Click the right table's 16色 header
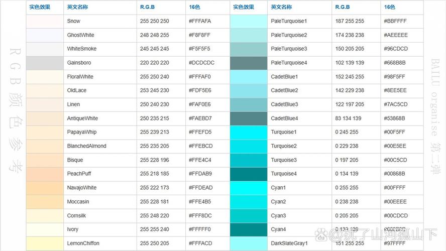 389,7
